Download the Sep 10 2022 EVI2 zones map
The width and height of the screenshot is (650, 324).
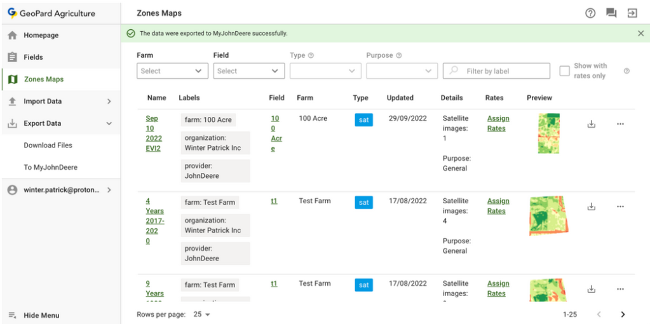(x=591, y=124)
